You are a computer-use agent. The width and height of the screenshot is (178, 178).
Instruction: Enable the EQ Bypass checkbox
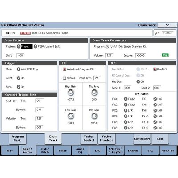65,78
